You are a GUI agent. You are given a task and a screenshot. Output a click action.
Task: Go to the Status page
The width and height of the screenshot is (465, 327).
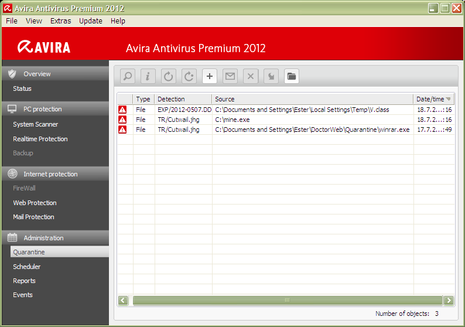click(x=22, y=88)
